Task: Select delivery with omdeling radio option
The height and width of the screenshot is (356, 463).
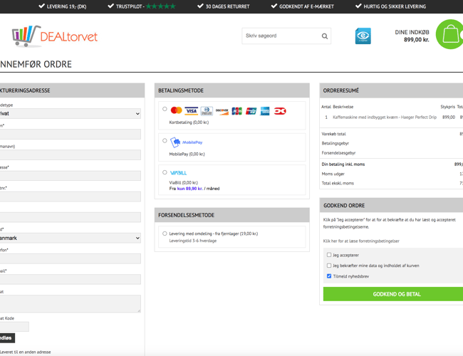Action: click(165, 234)
